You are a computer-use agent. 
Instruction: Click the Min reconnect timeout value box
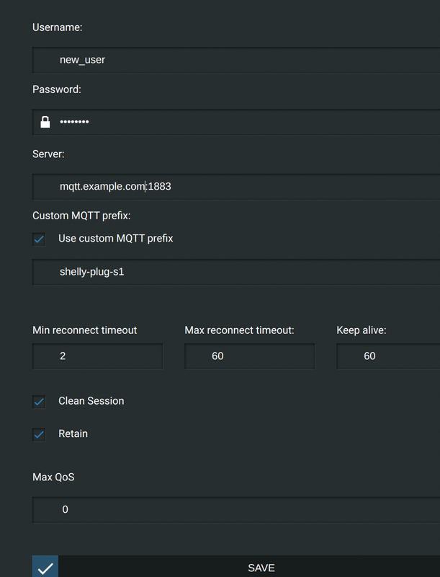(x=97, y=356)
